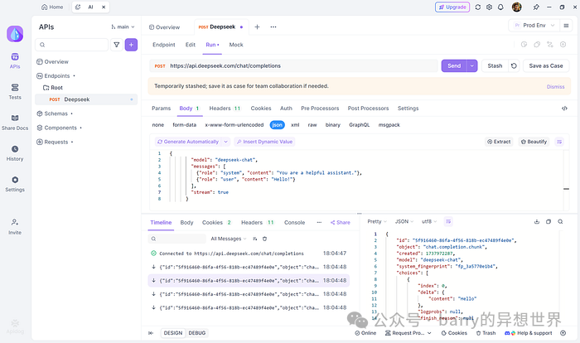Click the Apidog water-drop logo
The width and height of the screenshot is (580, 343).
(15, 34)
